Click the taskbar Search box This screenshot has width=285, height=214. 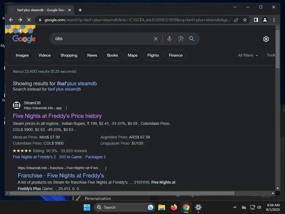124,207
